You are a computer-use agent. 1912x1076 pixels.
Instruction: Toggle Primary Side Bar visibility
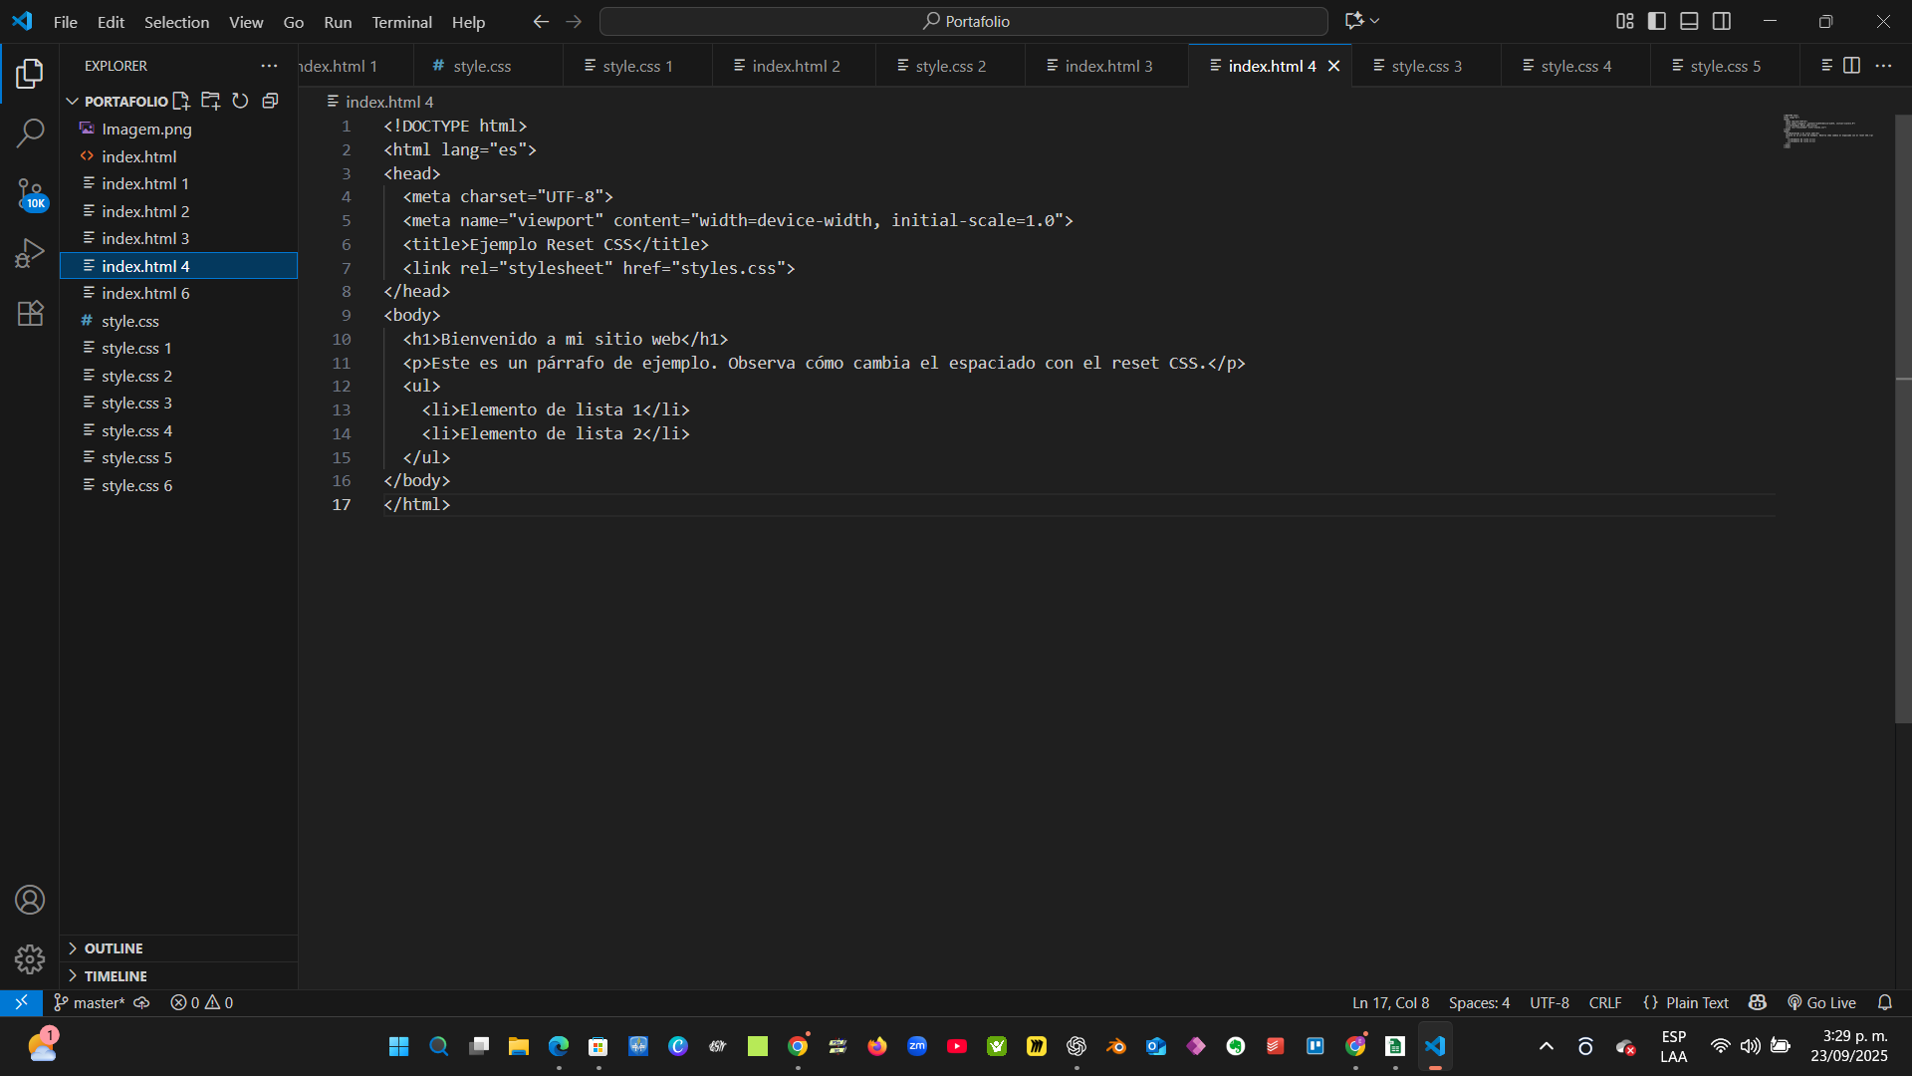[1657, 21]
